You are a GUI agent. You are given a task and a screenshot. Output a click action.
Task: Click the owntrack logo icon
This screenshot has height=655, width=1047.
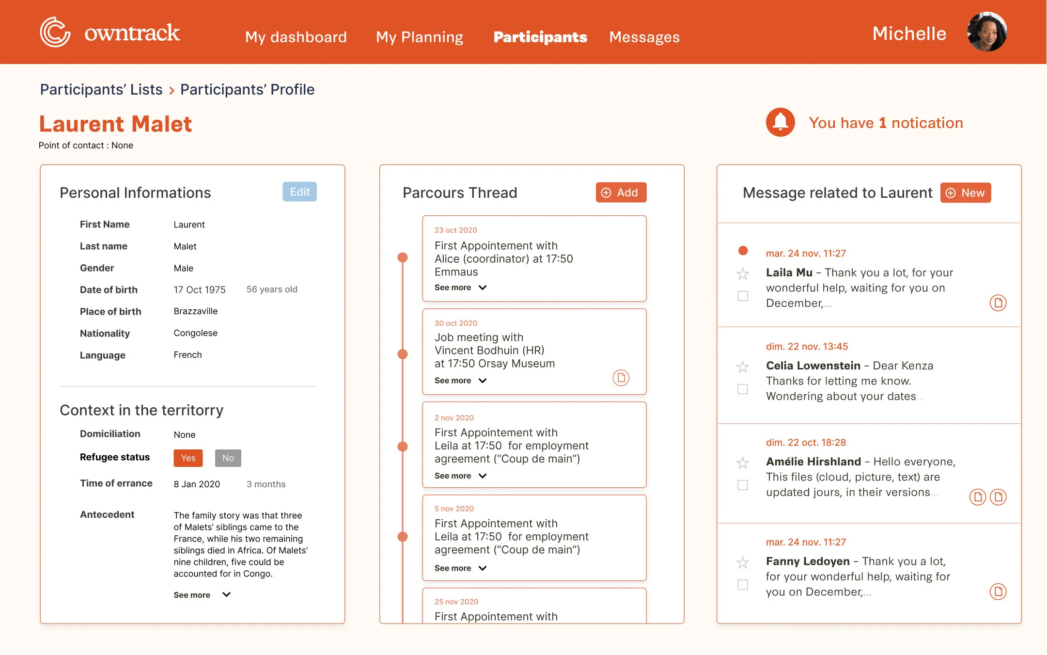(x=55, y=32)
